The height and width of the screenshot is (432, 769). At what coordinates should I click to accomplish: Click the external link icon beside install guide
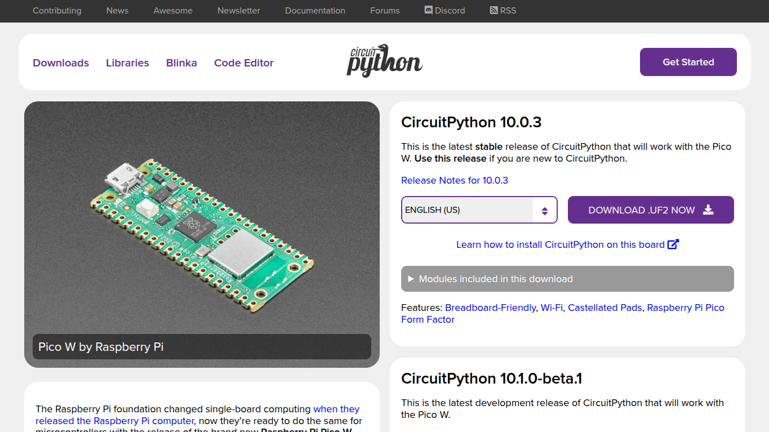[673, 244]
